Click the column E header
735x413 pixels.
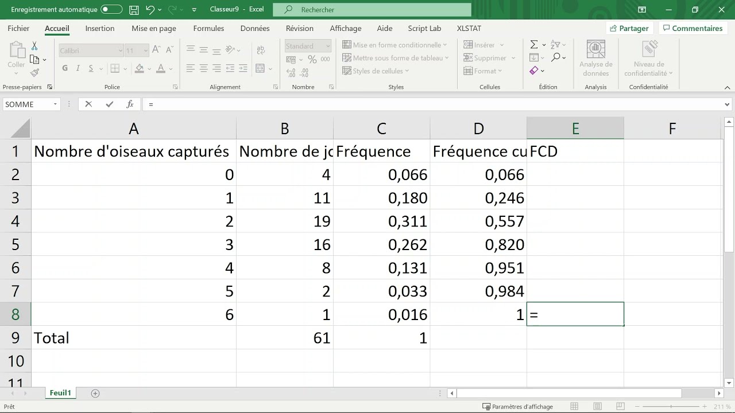(575, 128)
